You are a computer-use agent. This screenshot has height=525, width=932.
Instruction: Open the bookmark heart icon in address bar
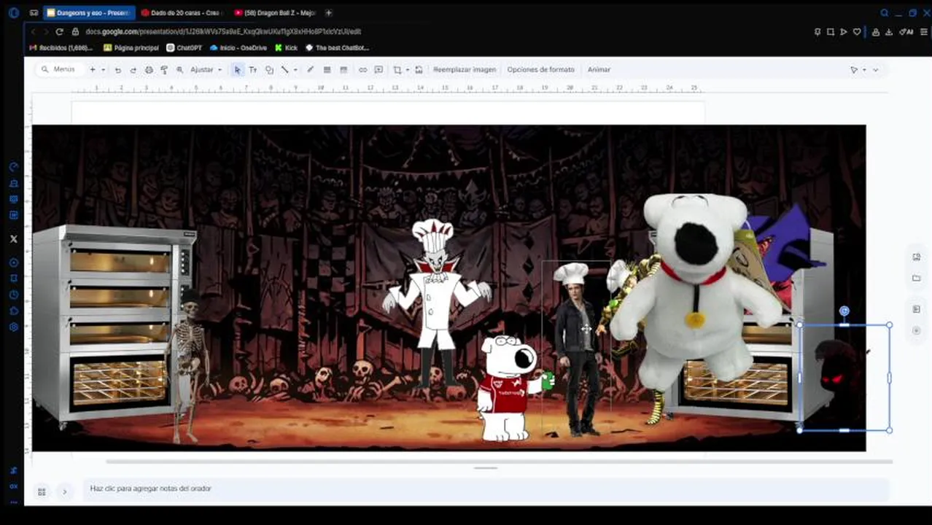tap(857, 31)
